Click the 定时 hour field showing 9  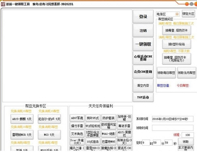tap(146, 143)
